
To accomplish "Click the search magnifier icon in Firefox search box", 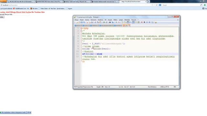I will pos(201,5).
